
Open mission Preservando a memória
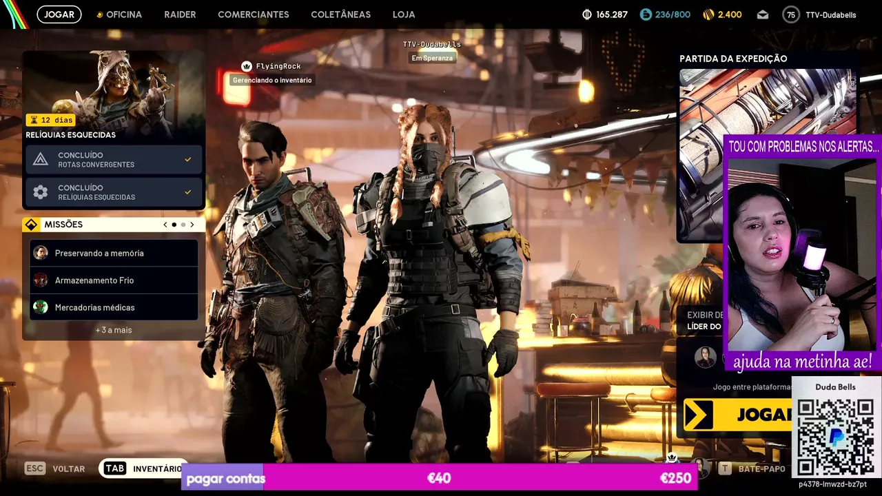114,253
